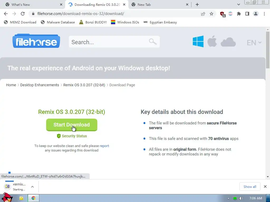Image resolution: width=270 pixels, height=202 pixels.
Task: Switch to the What's New tab
Action: click(33, 5)
